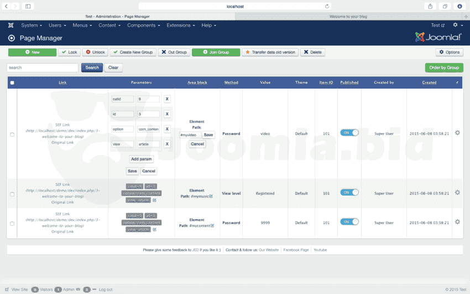Click the Safari share icon
Viewport: 470px width, 294px height.
pos(430,6)
